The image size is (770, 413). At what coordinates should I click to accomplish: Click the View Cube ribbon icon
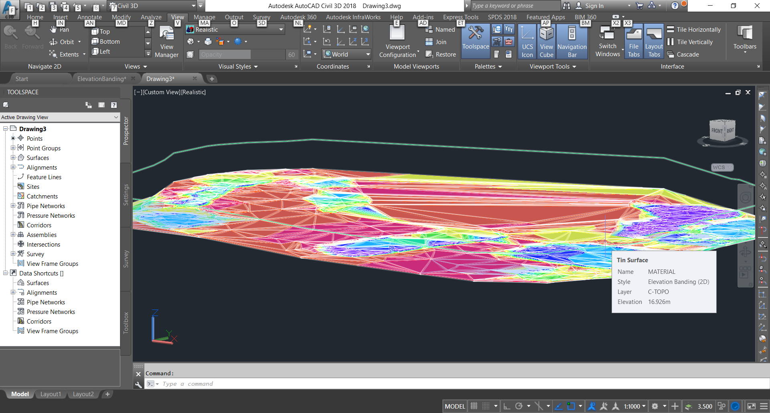(547, 40)
